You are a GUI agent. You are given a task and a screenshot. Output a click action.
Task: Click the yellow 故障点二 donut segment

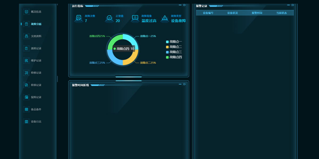[131, 60]
